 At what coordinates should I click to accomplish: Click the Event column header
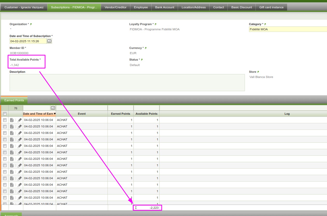[x=82, y=114]
